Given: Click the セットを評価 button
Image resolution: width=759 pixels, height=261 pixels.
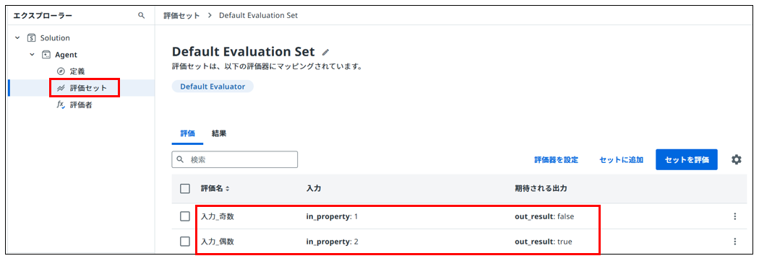Looking at the screenshot, I should coord(687,159).
